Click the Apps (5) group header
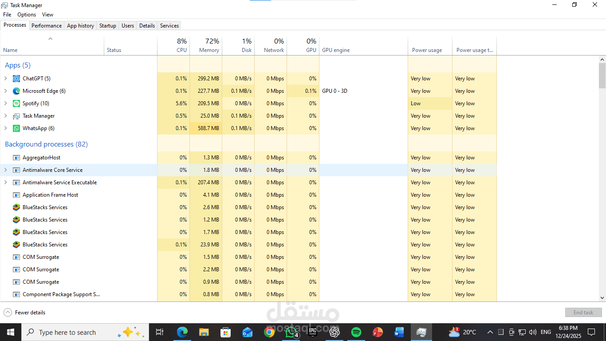 [18, 65]
